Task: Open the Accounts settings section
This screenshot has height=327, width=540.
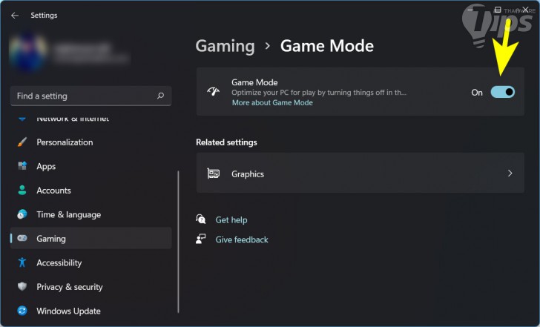Action: click(91, 191)
